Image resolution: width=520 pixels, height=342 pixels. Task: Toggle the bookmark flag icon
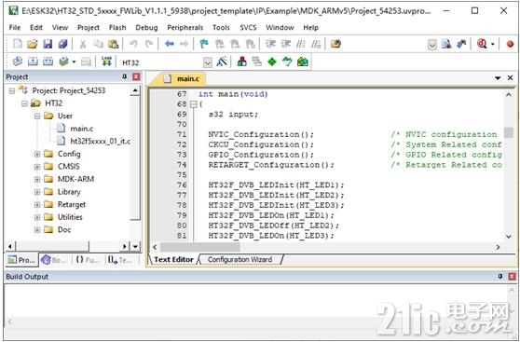pyautogui.click(x=204, y=44)
